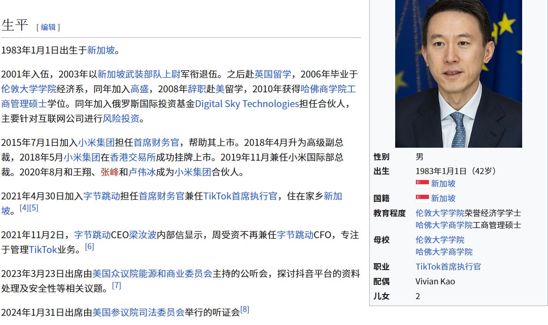Image resolution: width=548 pixels, height=325 pixels.
Task: Click 字节跳动 link before CFO
Action: tap(295, 235)
